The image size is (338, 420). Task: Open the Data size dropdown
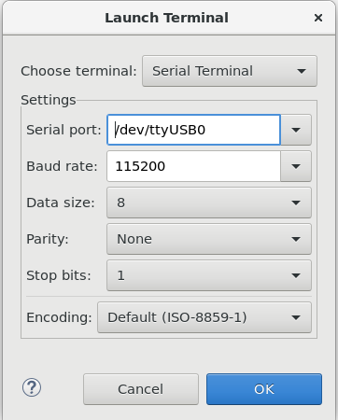[209, 203]
